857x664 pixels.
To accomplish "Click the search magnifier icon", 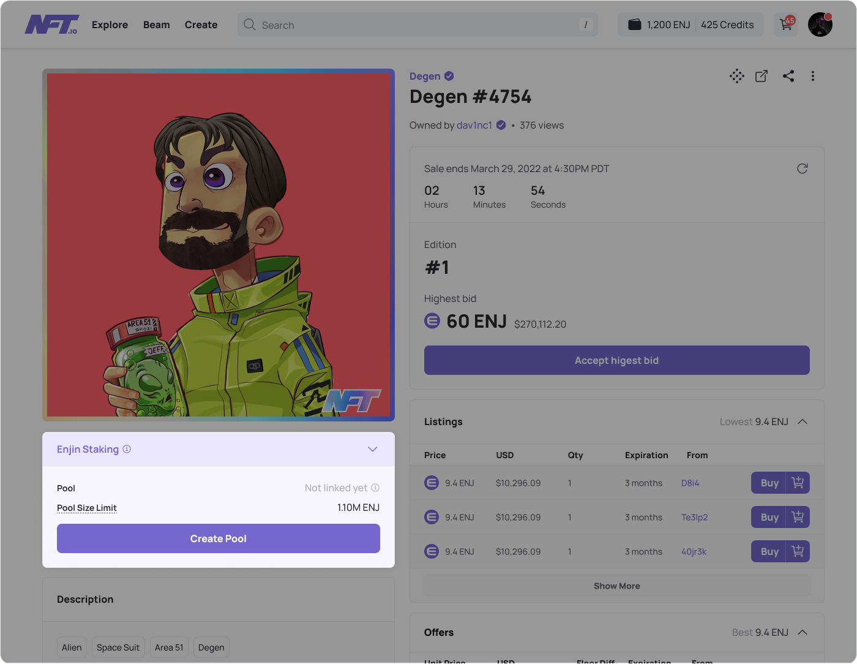I will click(x=249, y=25).
